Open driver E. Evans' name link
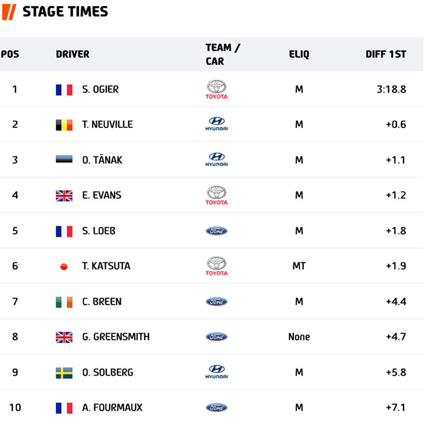The height and width of the screenshot is (423, 424). (101, 195)
